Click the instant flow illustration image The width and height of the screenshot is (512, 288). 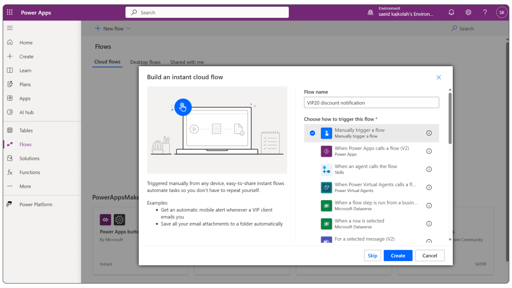[217, 130]
